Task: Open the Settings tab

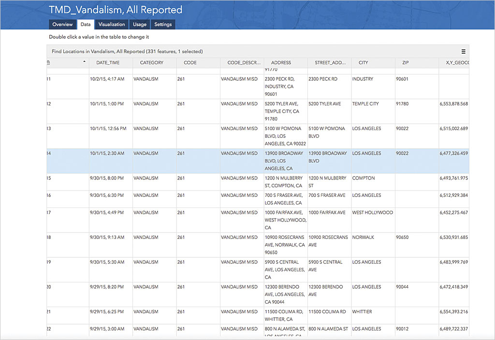Action: (x=163, y=24)
